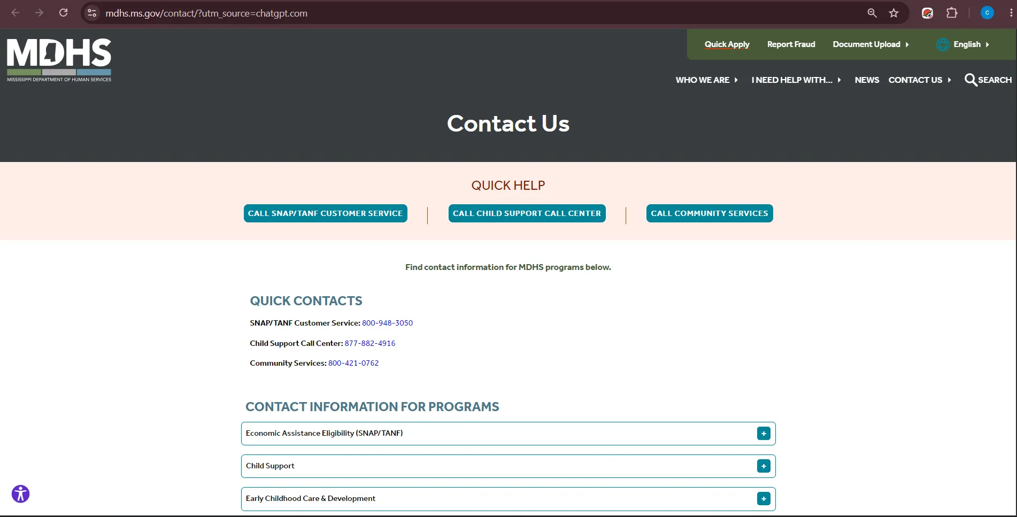
Task: Click the address bar URL field
Action: (481, 13)
